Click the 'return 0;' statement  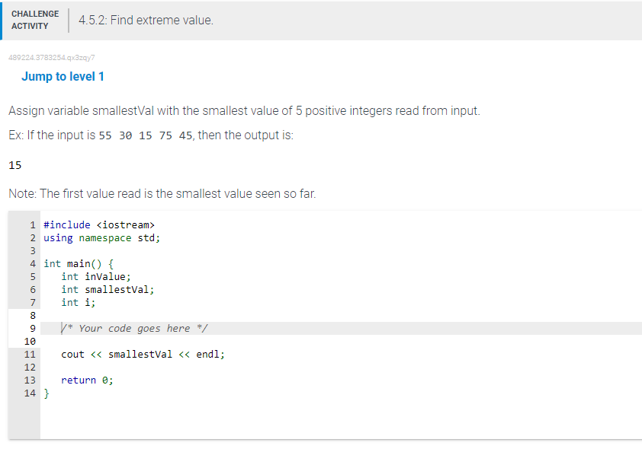(87, 380)
